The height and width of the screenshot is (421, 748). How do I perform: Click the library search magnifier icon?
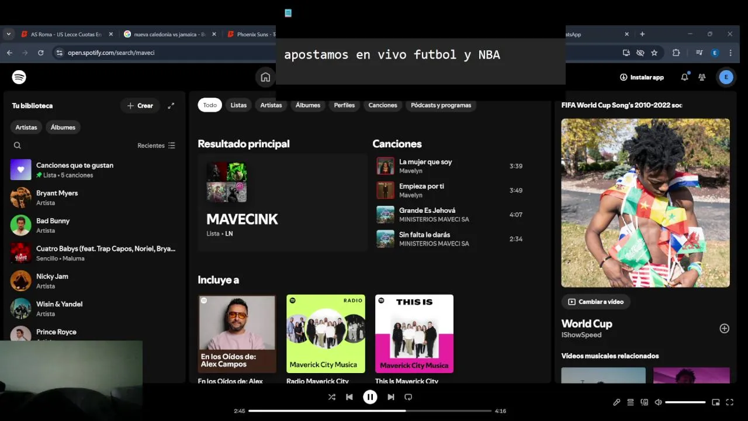(x=18, y=146)
